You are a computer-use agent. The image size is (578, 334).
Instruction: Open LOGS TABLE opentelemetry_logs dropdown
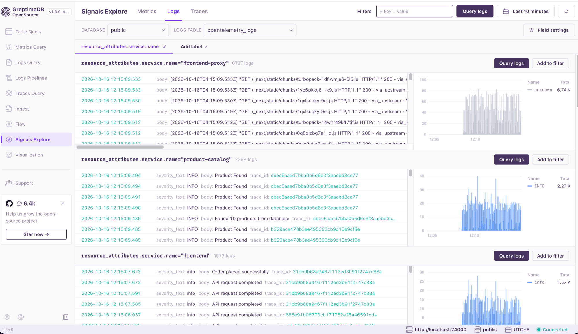point(250,30)
